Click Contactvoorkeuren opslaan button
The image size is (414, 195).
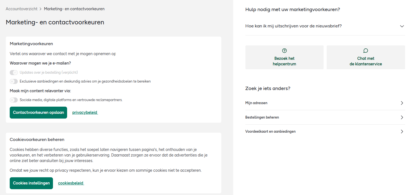pos(38,112)
